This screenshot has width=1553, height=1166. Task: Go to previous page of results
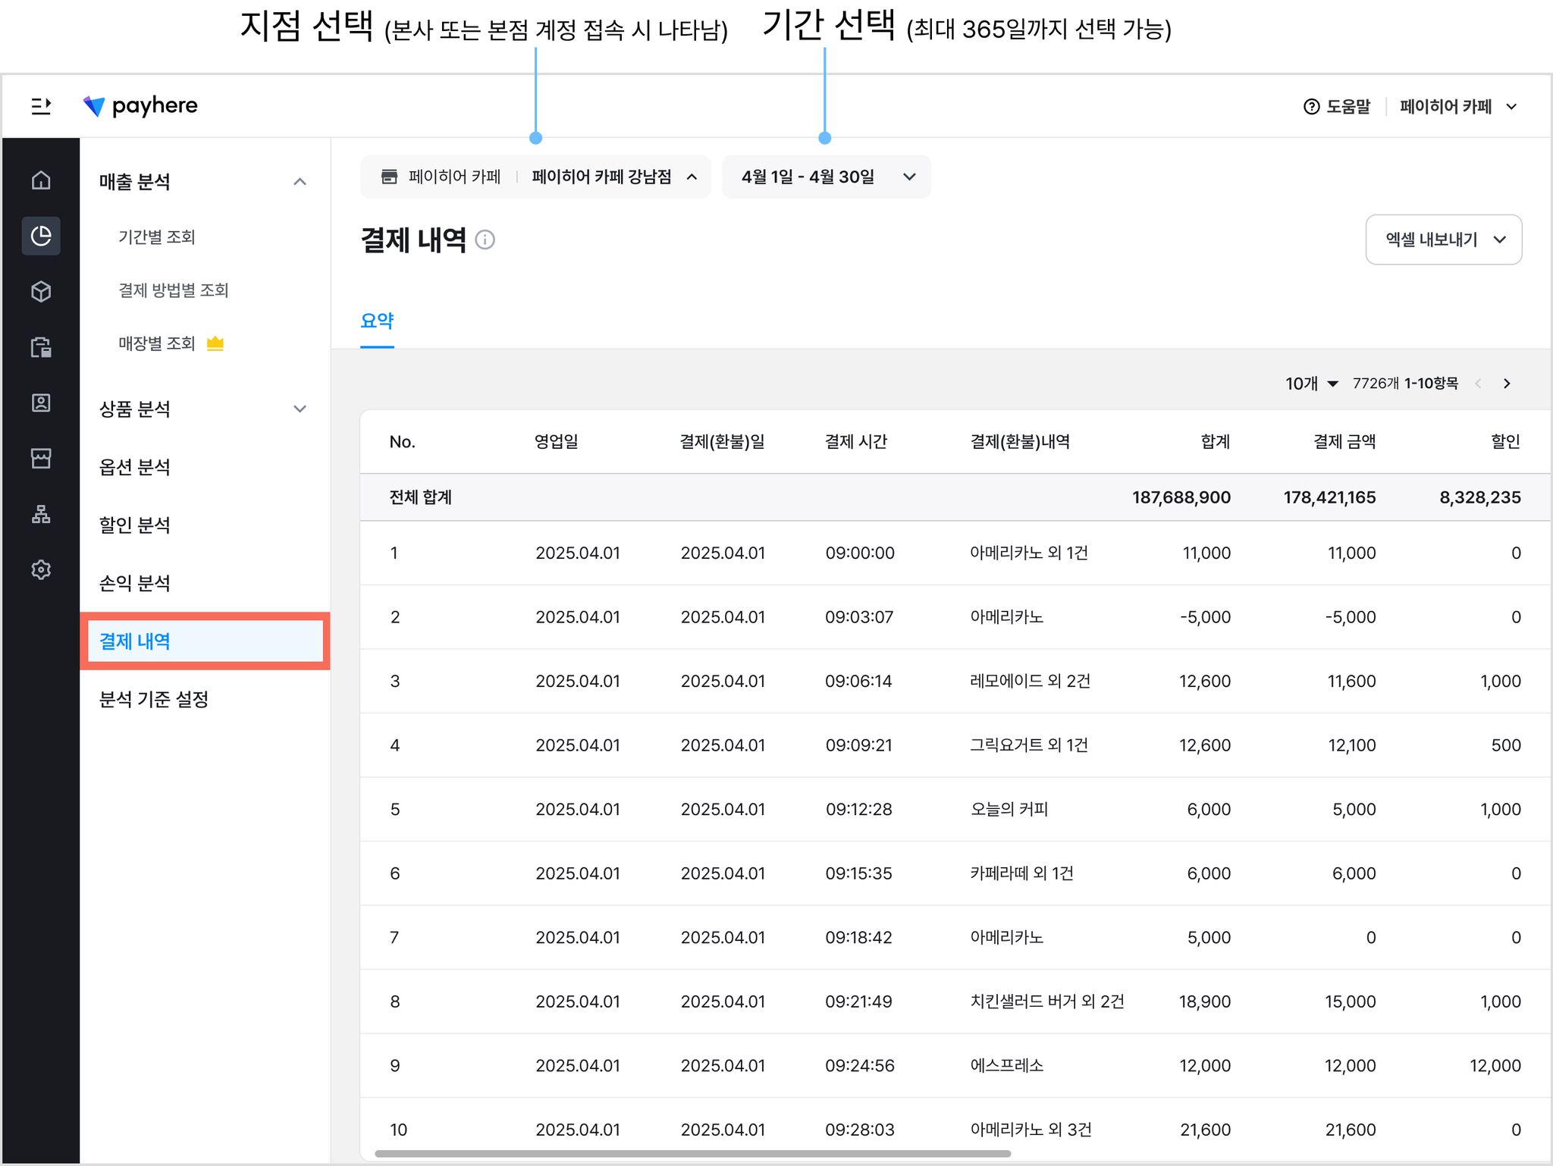pyautogui.click(x=1478, y=384)
